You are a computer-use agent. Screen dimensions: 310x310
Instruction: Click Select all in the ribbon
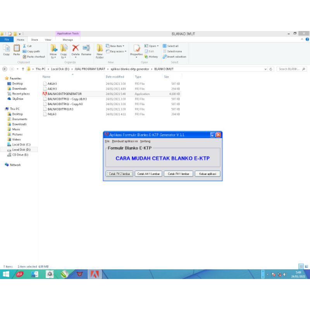(x=171, y=46)
